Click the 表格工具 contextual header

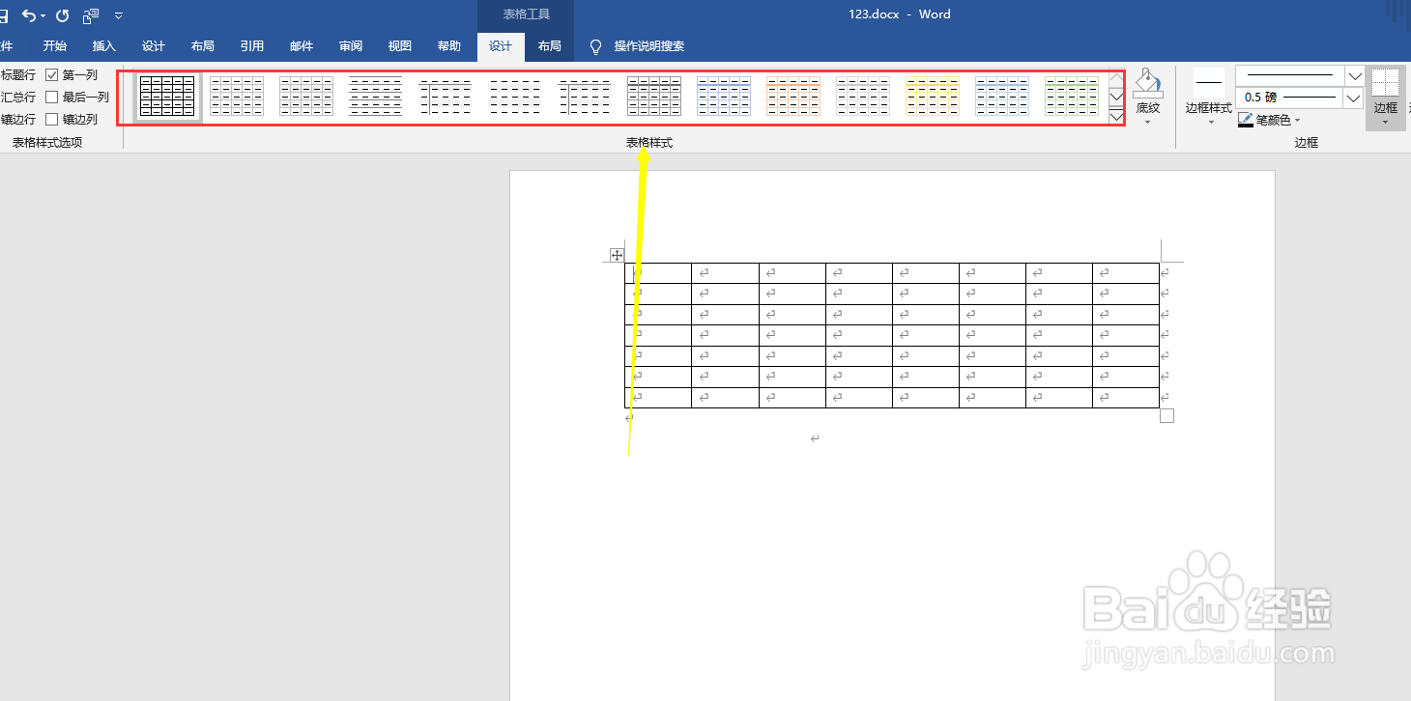click(527, 14)
